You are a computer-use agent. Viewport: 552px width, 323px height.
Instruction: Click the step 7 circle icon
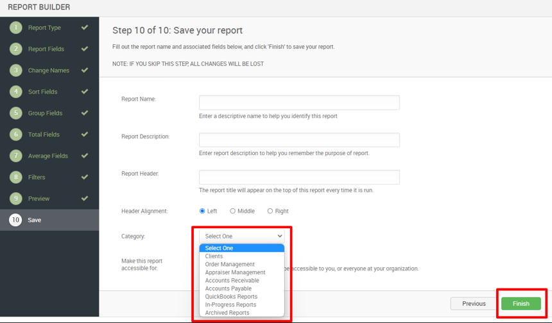pos(16,156)
